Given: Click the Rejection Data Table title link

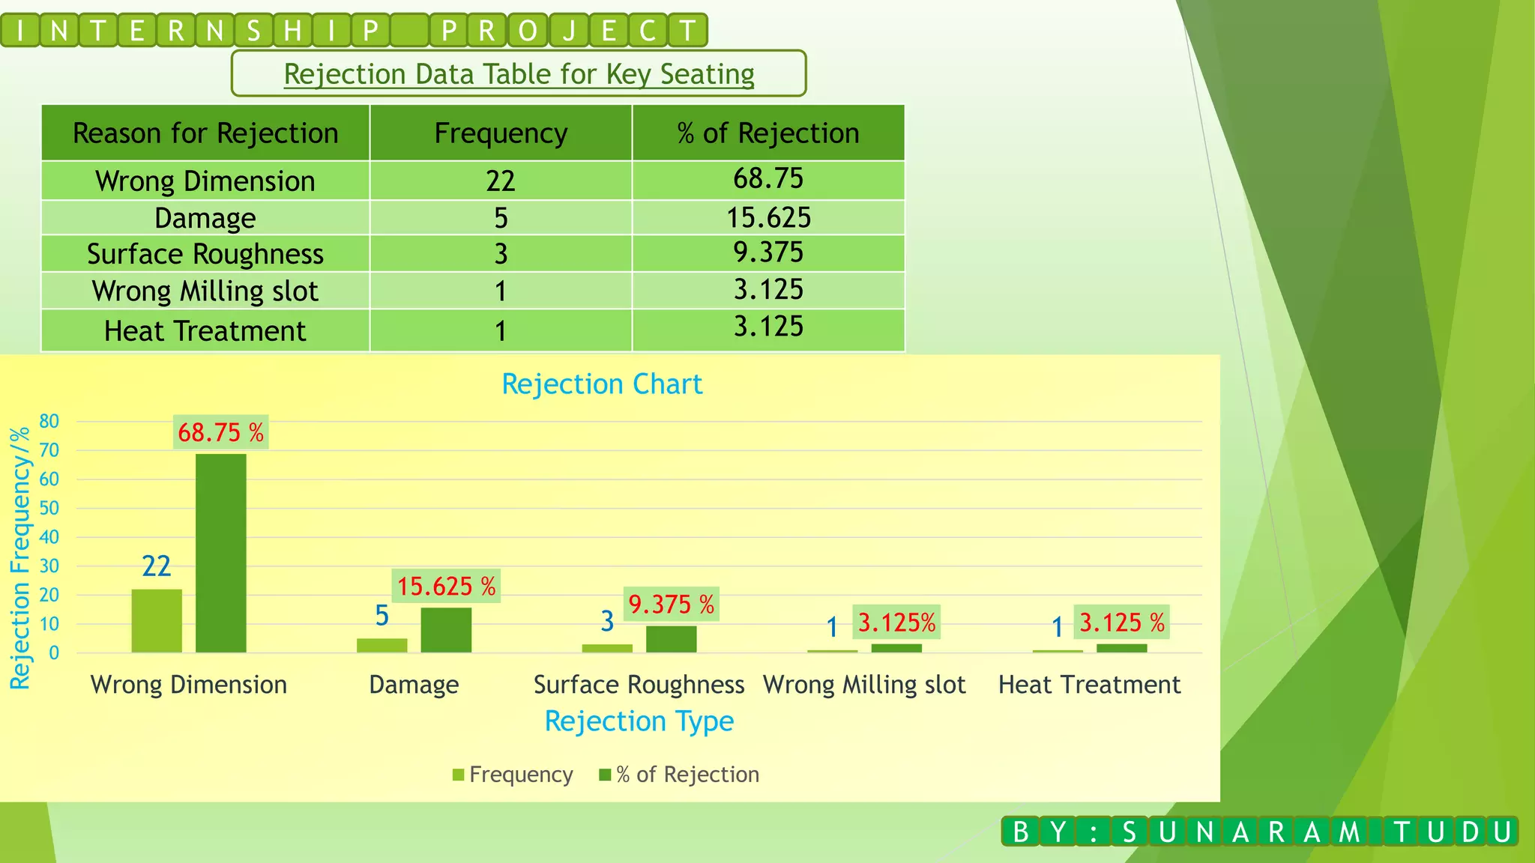Looking at the screenshot, I should pyautogui.click(x=519, y=74).
